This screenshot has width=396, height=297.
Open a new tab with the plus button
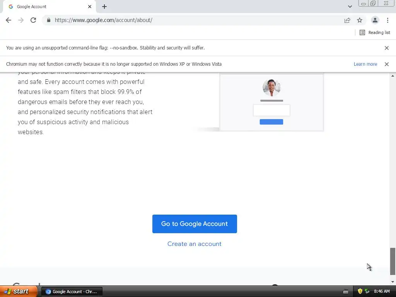tap(104, 7)
